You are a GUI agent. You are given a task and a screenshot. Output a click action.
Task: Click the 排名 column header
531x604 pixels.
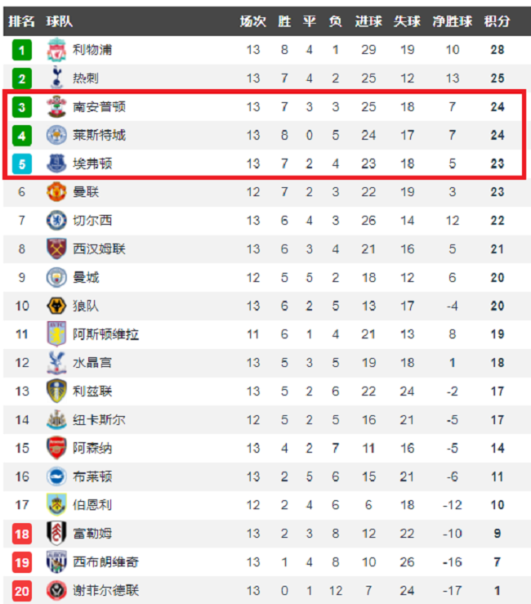21,21
